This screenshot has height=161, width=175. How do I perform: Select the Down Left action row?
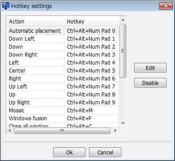pyautogui.click(x=62, y=39)
